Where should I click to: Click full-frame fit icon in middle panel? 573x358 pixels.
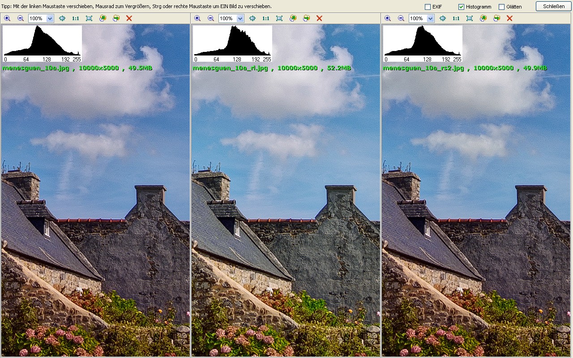tap(279, 18)
